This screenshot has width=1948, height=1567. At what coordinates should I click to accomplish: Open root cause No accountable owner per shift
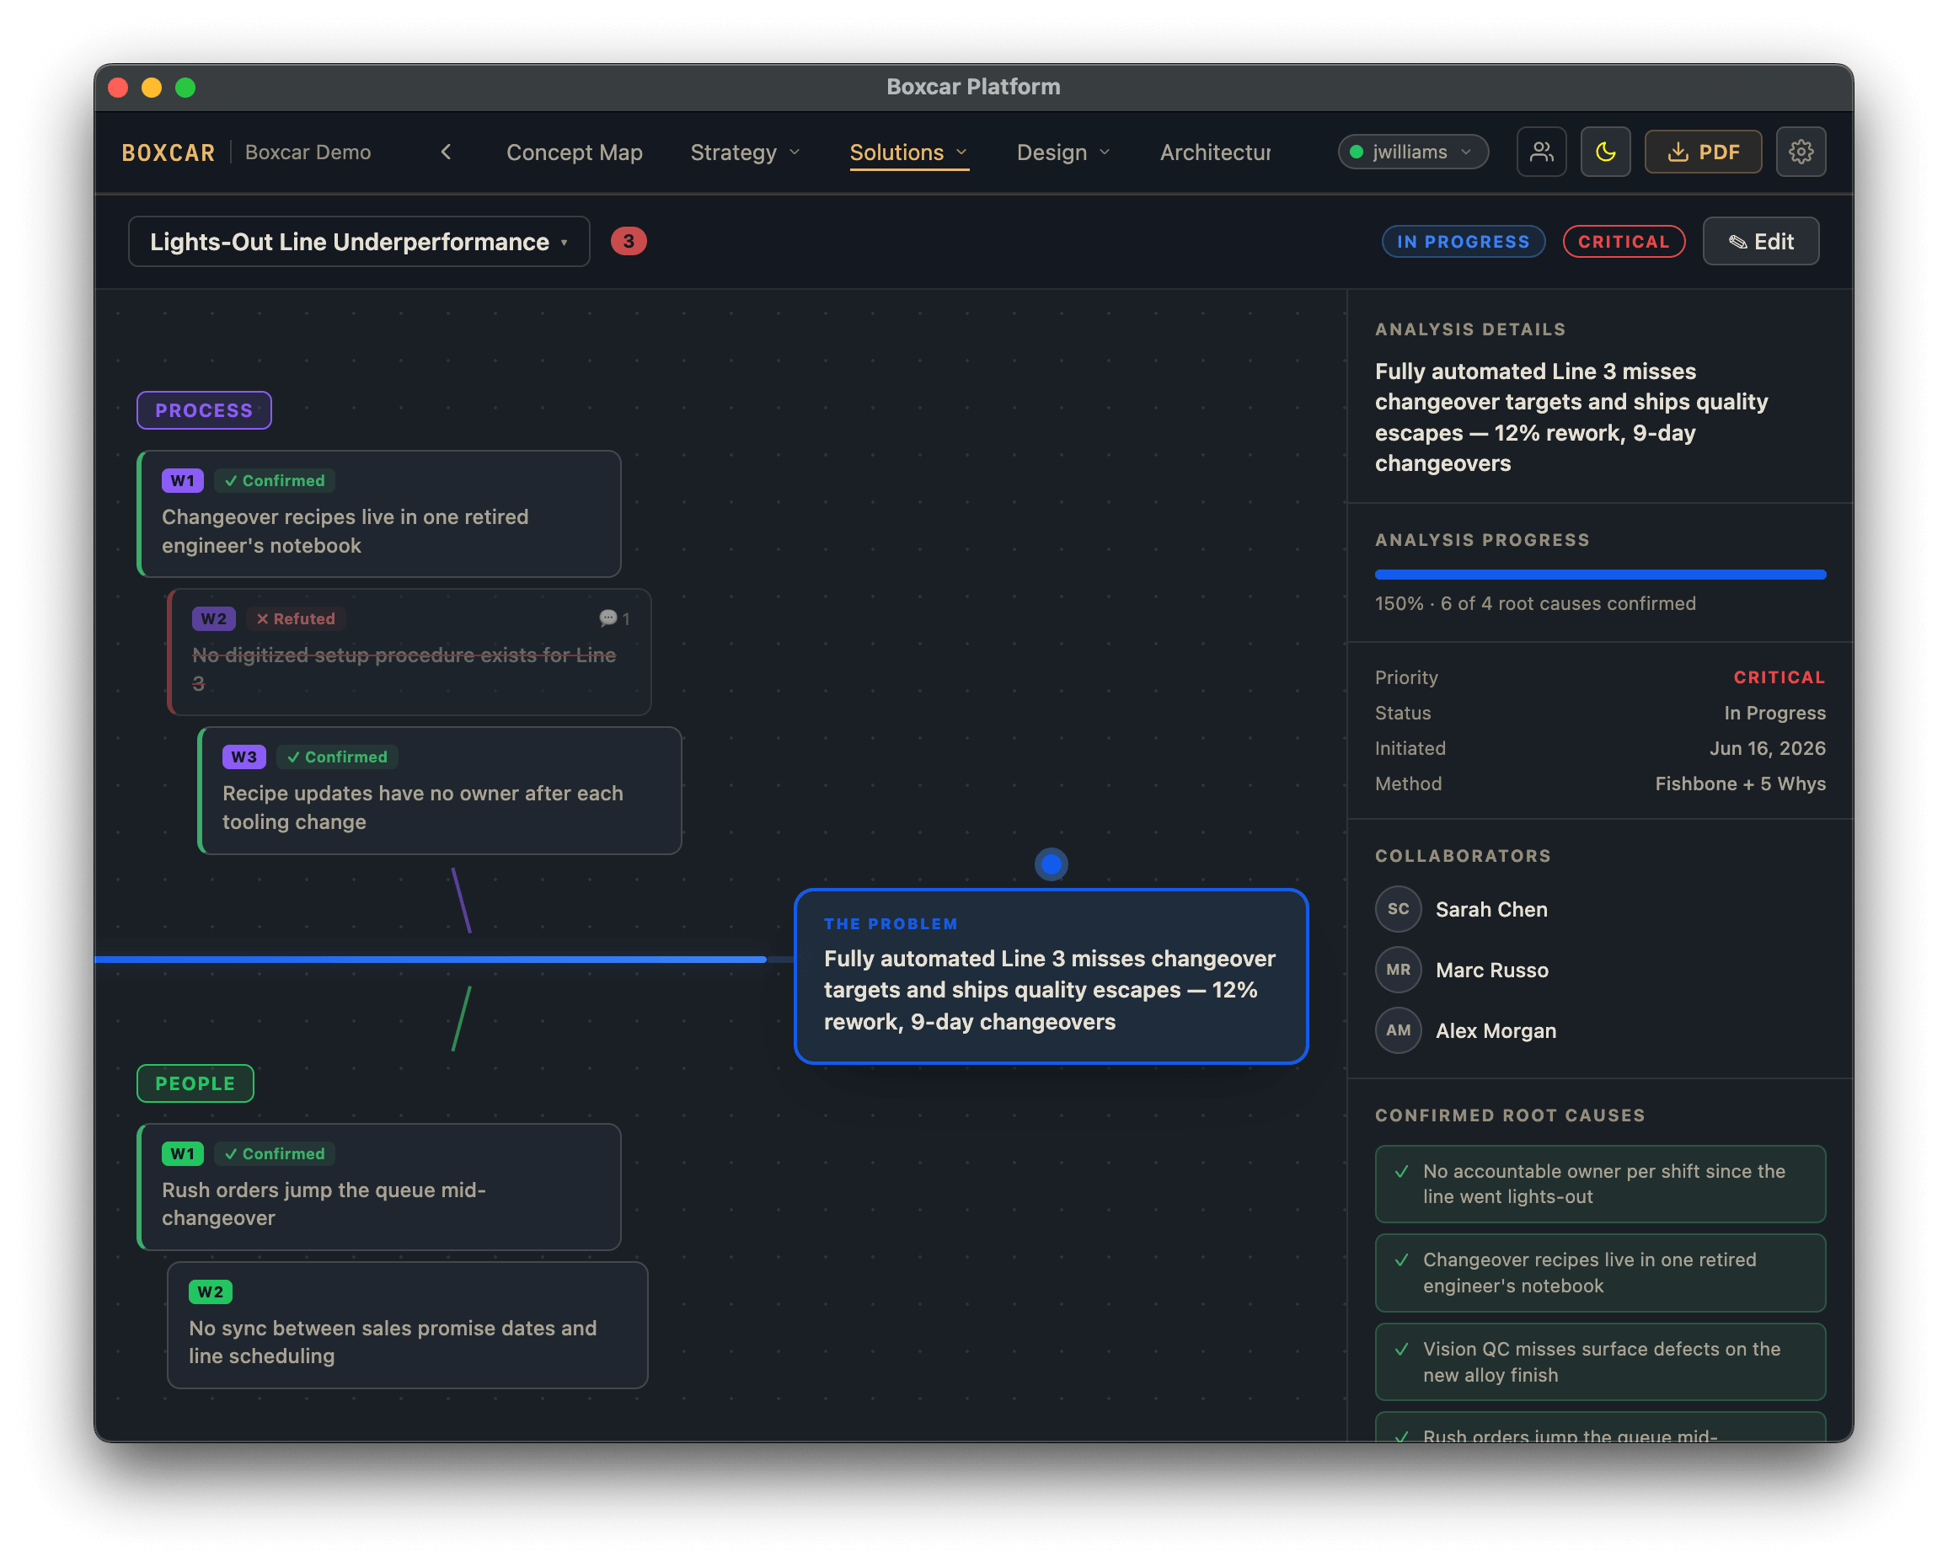[x=1600, y=1184]
